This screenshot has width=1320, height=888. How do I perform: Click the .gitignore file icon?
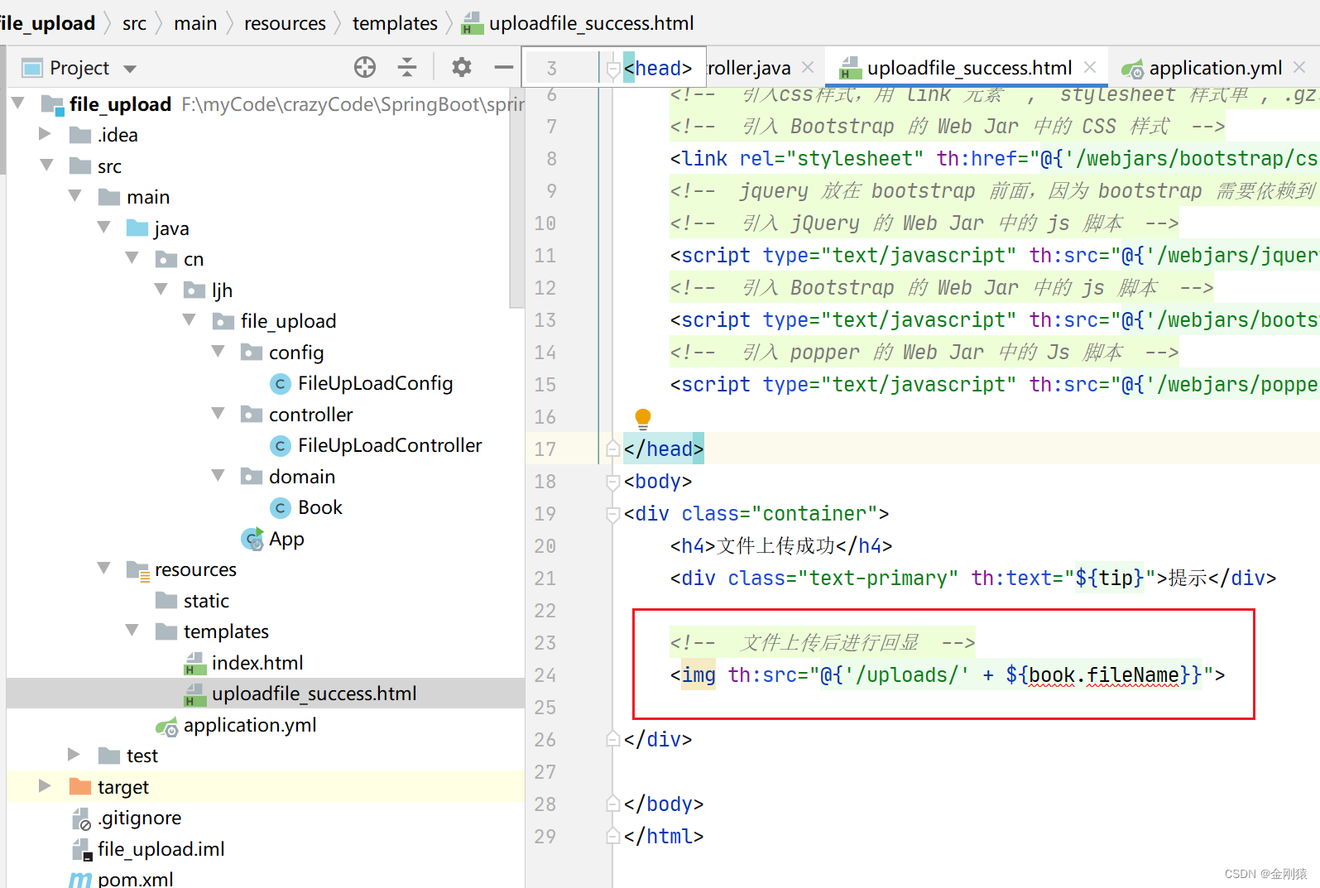81,818
